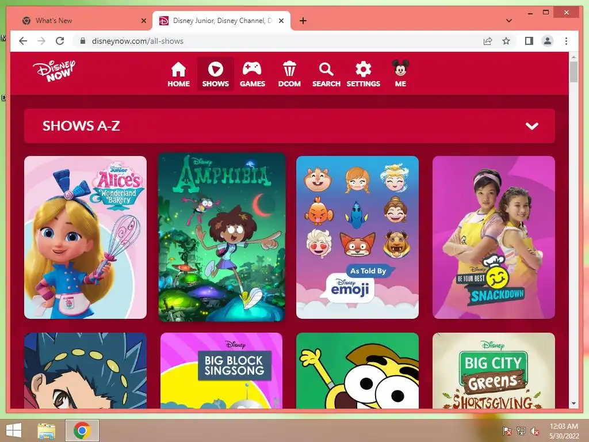Open the ME Mickey profile
This screenshot has width=589, height=442.
[400, 74]
